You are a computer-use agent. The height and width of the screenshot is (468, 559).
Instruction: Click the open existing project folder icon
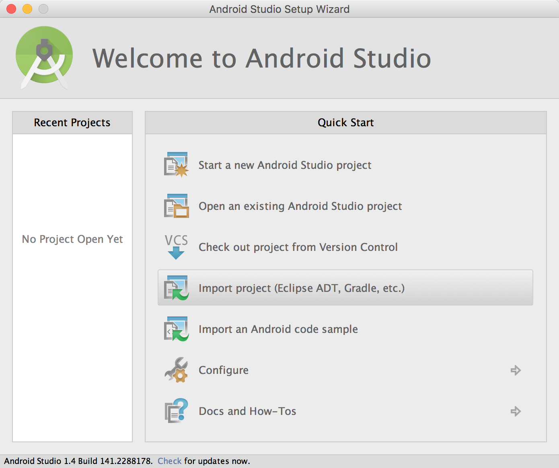(176, 206)
